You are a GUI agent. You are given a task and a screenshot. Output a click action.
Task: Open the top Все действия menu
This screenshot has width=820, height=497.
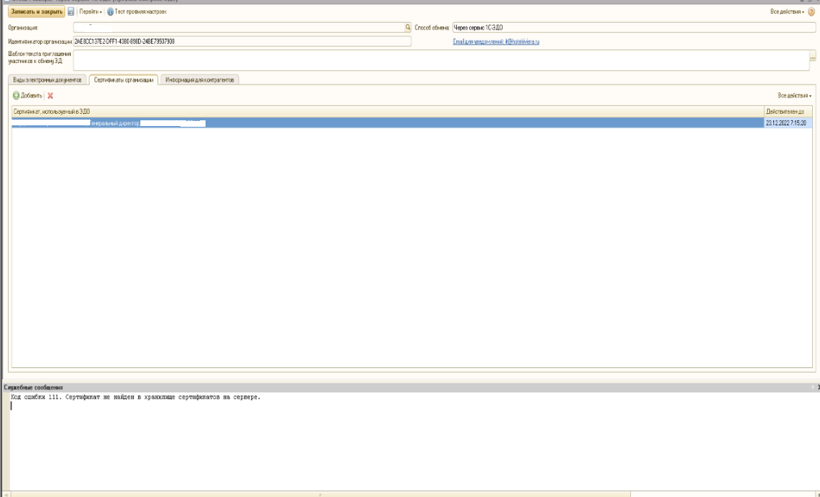[786, 12]
